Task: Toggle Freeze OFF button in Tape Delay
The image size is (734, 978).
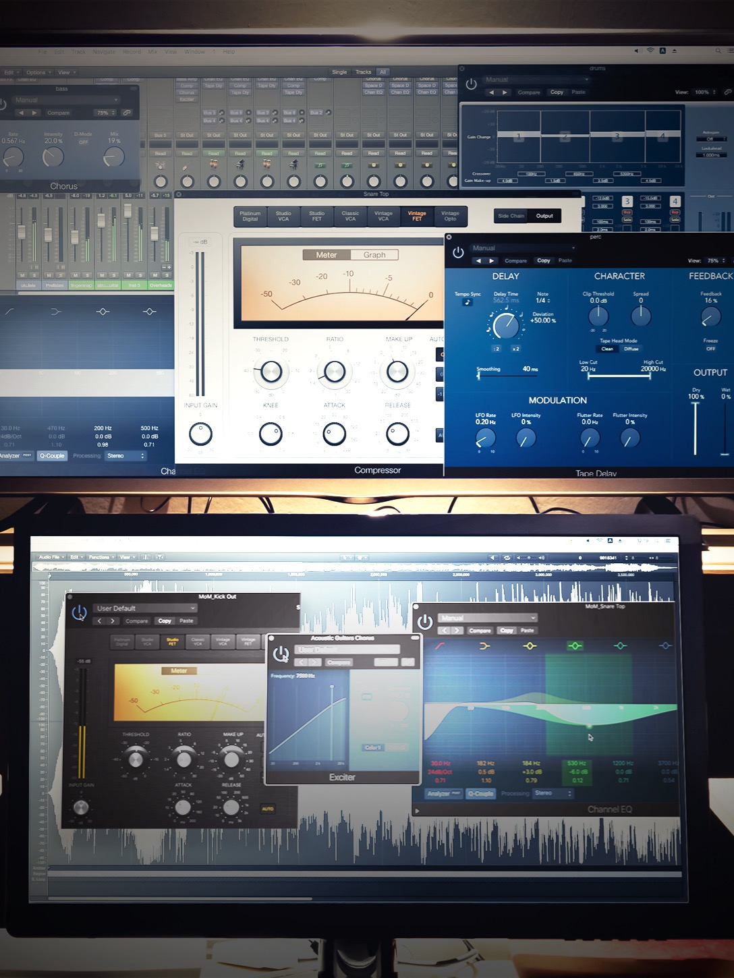Action: coord(710,349)
